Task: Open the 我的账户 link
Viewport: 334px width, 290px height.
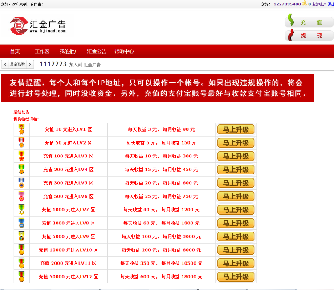Action: click(319, 4)
